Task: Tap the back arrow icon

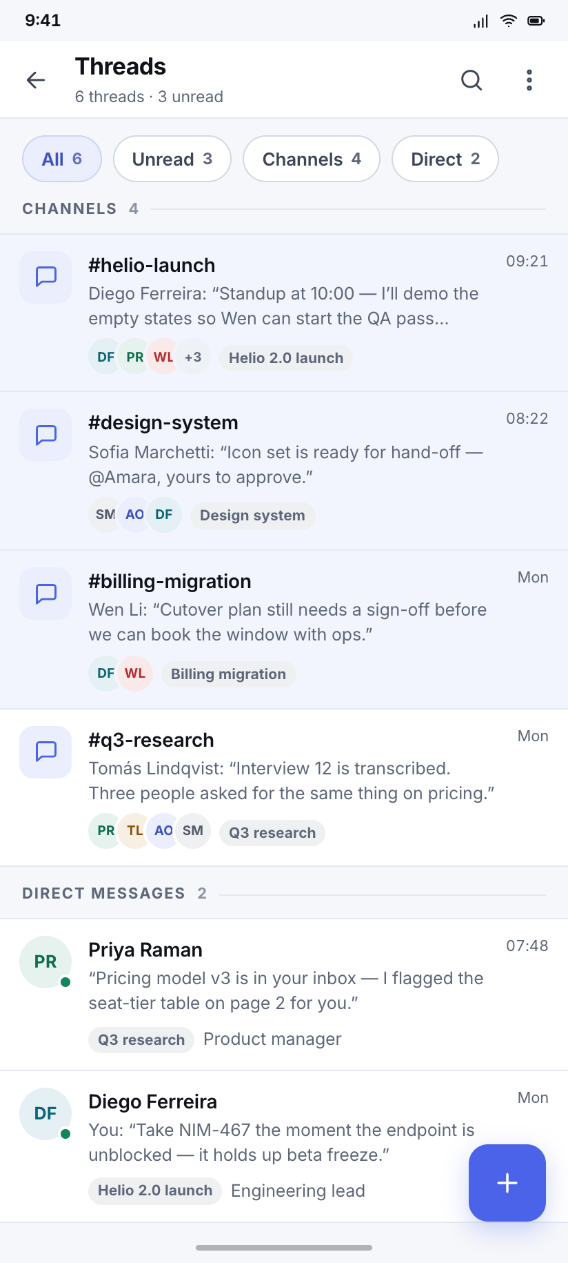Action: click(36, 80)
